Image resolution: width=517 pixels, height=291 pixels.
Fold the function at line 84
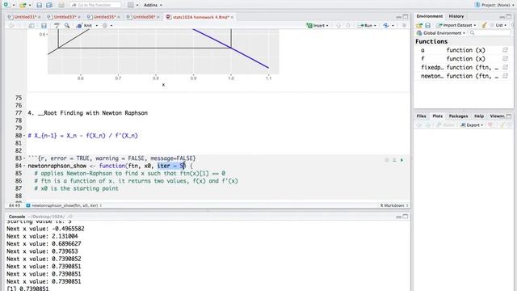(x=25, y=166)
